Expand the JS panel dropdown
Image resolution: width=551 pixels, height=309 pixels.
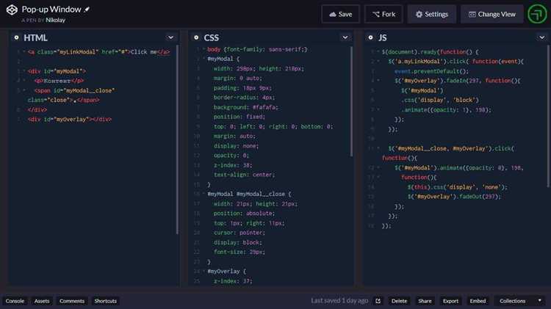coord(542,37)
